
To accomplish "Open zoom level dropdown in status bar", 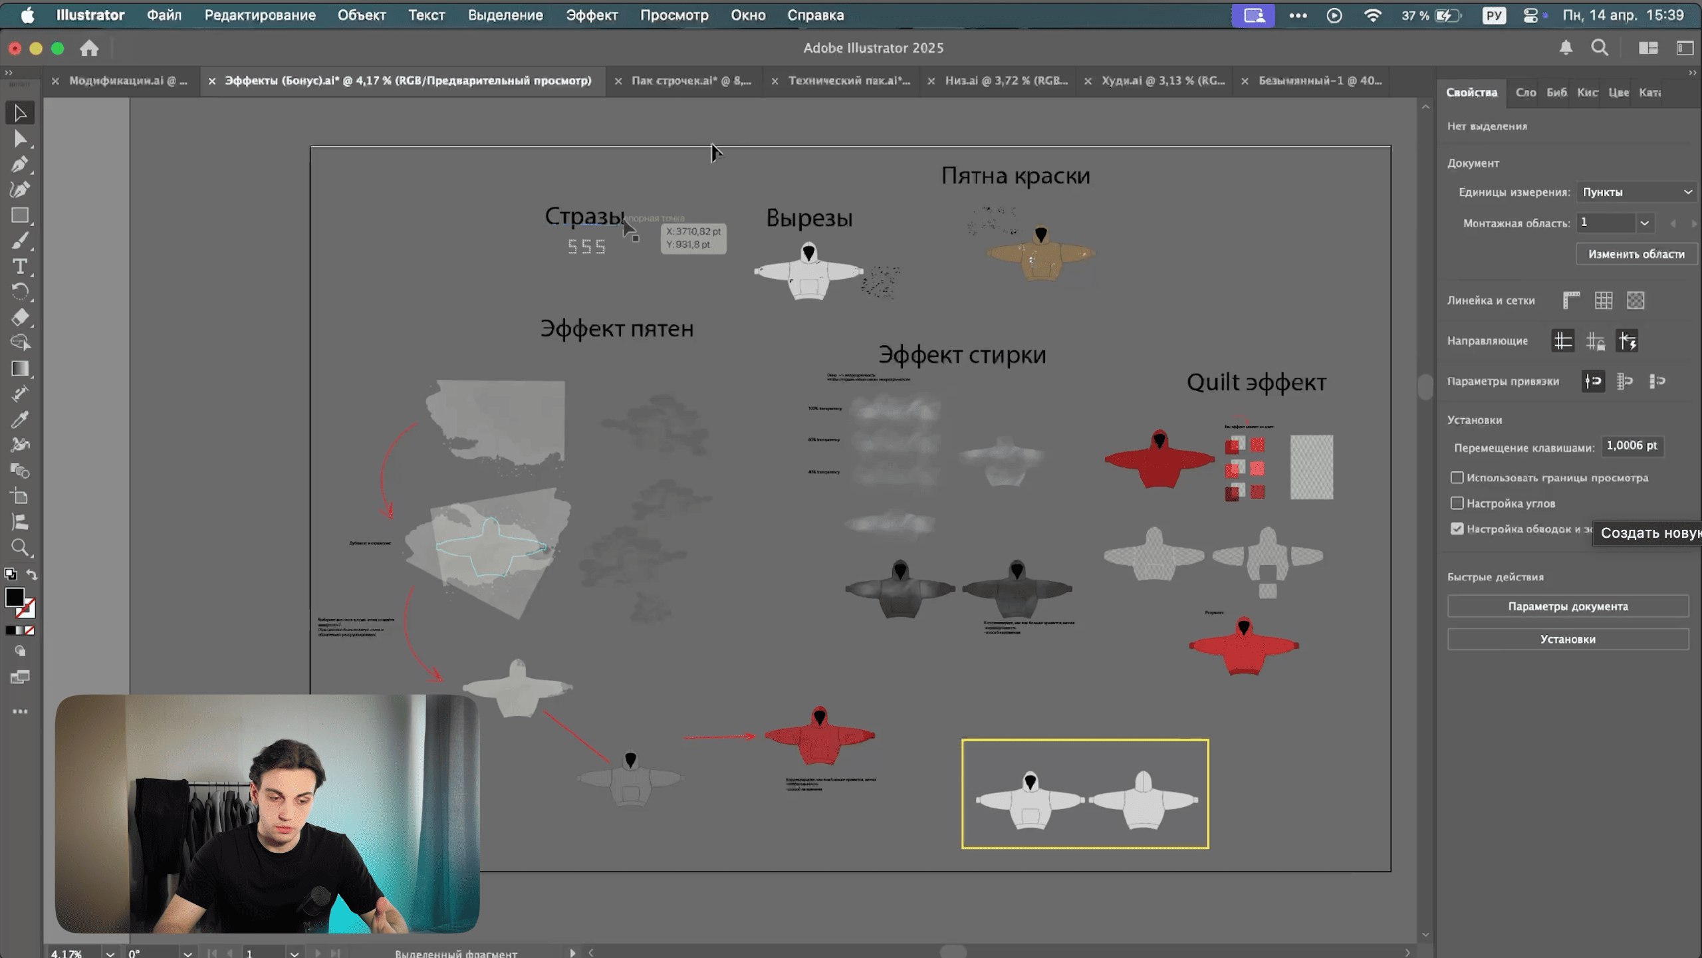I will click(110, 953).
